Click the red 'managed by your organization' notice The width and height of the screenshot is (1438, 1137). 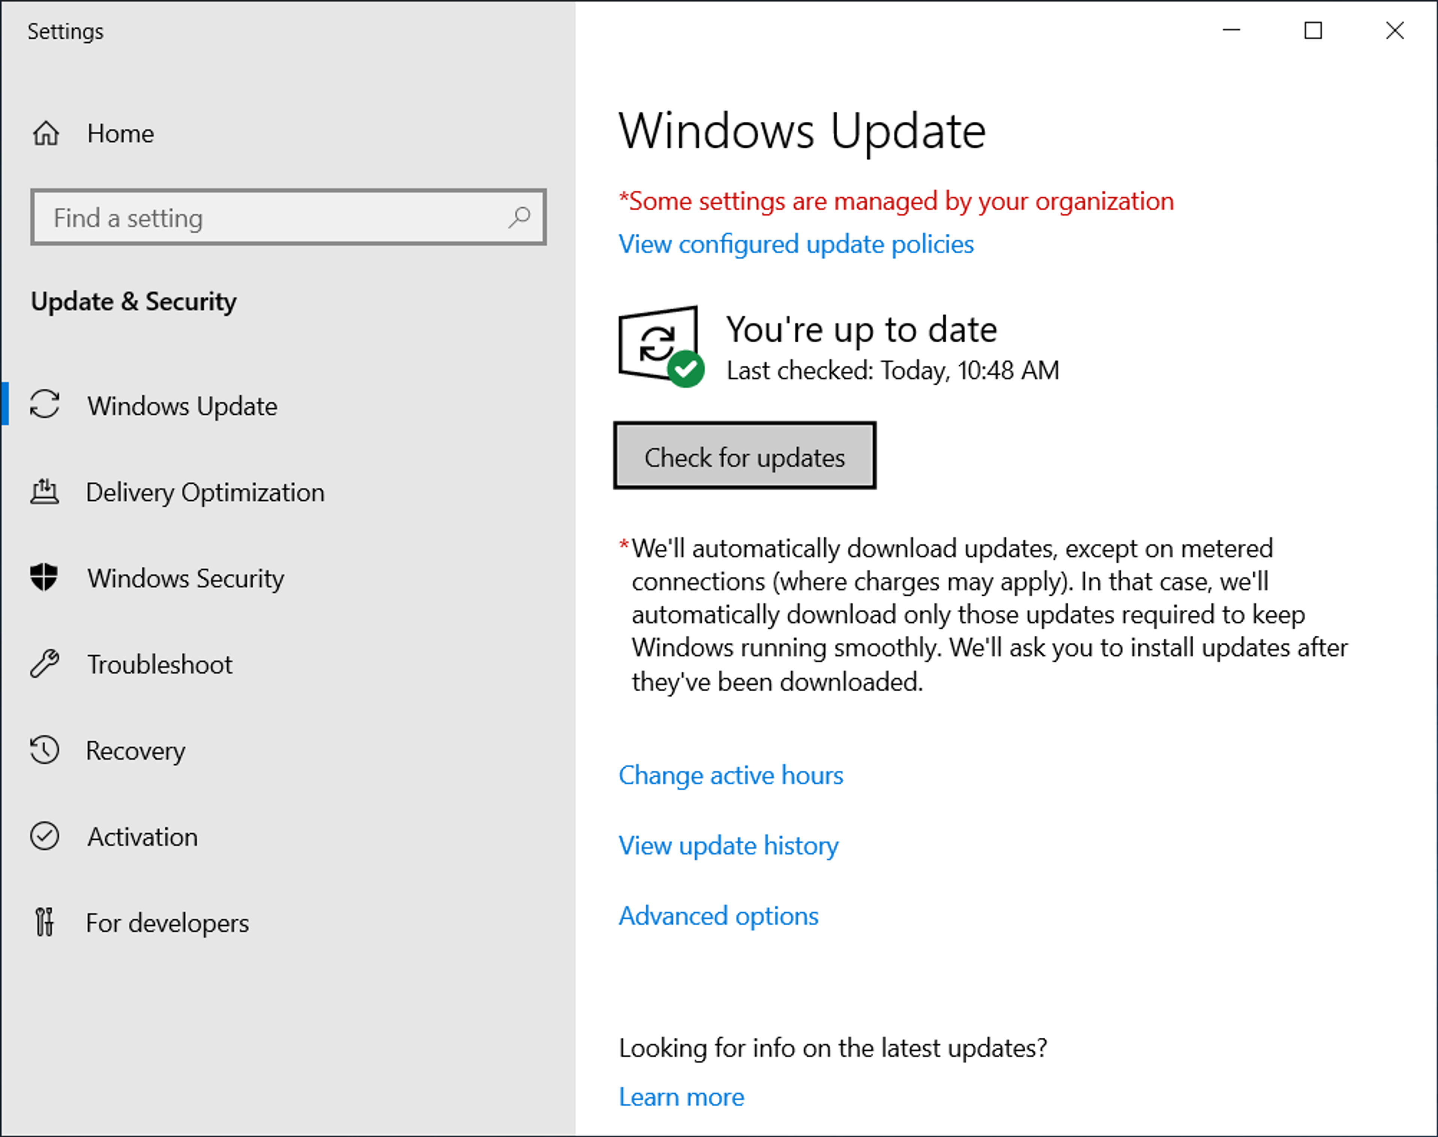(x=897, y=201)
